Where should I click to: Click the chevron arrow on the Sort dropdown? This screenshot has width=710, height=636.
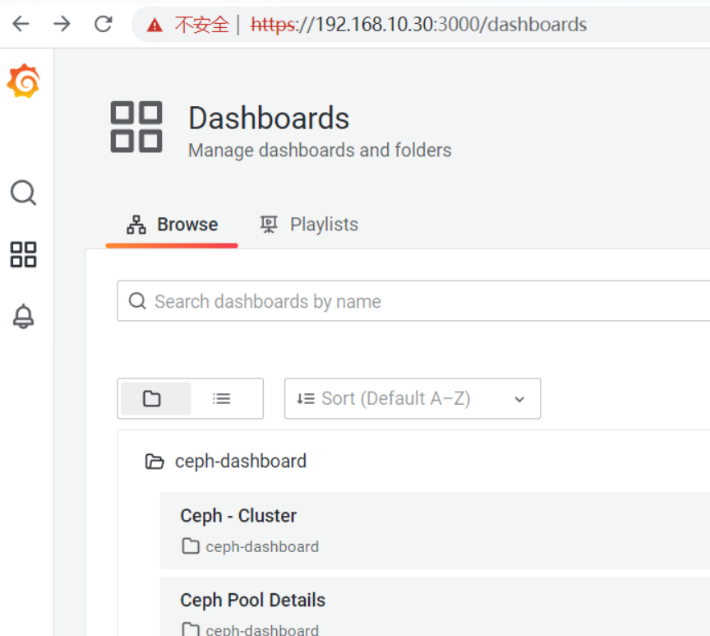[519, 399]
